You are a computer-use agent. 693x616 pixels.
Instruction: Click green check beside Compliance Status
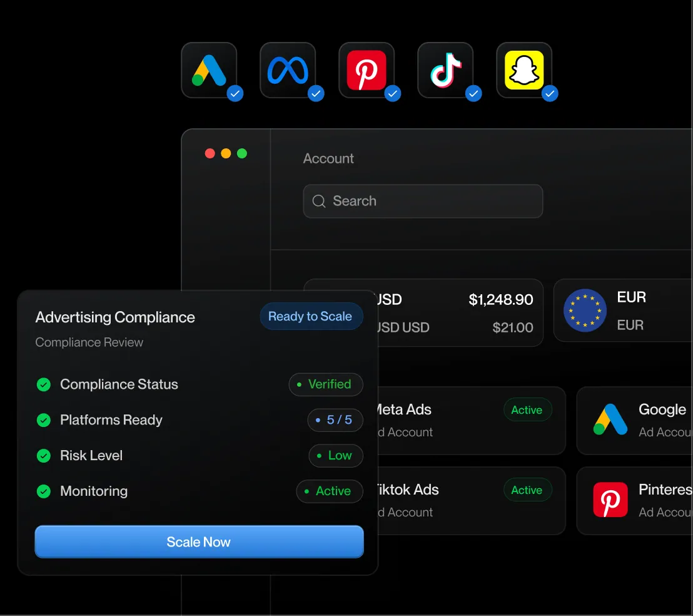coord(43,384)
